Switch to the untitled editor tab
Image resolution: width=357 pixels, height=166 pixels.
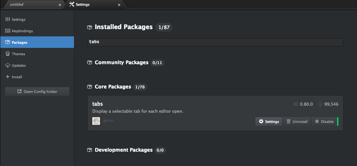point(29,5)
